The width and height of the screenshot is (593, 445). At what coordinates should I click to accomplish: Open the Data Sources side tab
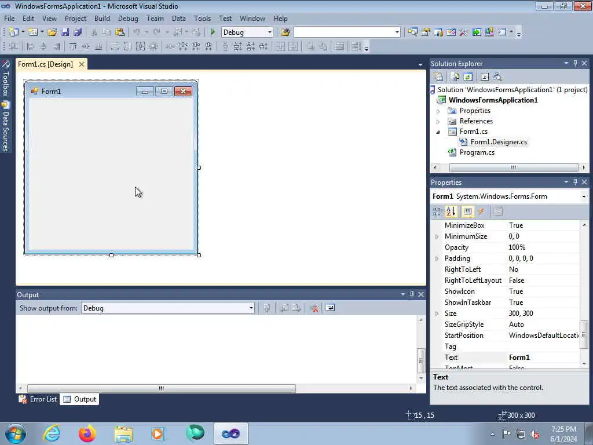tap(5, 127)
